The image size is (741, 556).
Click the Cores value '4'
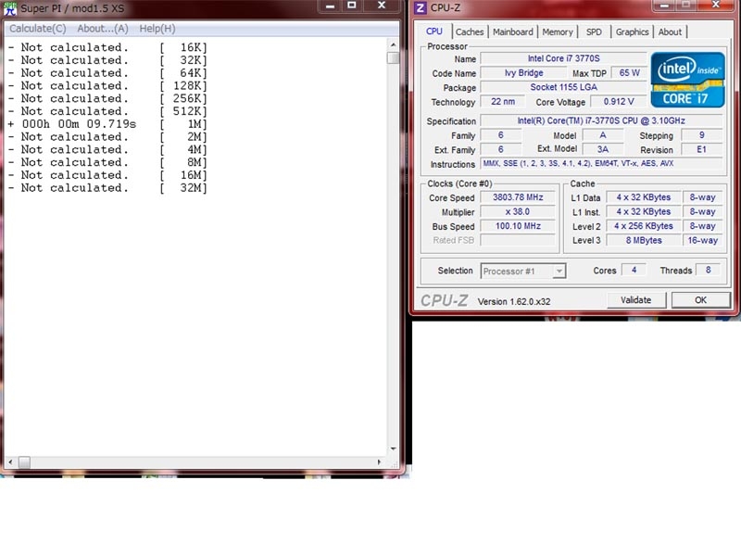634,270
